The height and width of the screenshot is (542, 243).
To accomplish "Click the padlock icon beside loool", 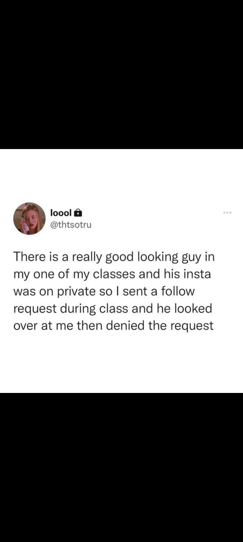I will (x=78, y=212).
